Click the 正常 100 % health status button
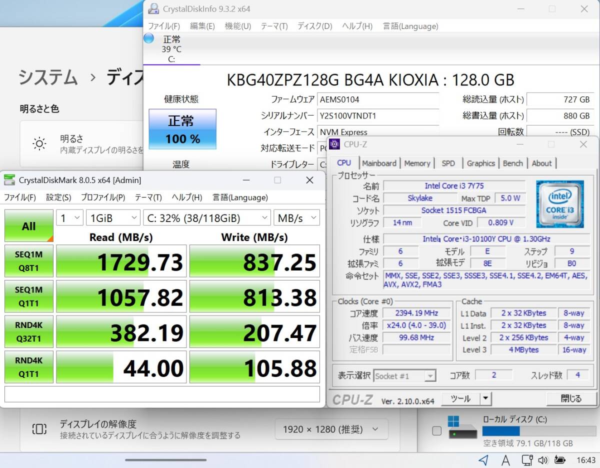The width and height of the screenshot is (600, 468). click(x=182, y=128)
